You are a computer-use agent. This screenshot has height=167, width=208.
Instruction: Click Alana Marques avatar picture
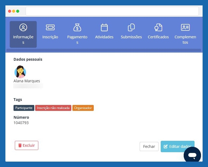(20, 72)
